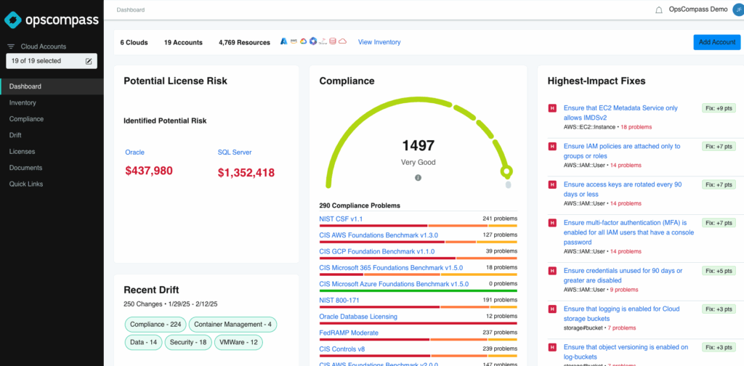Select the Container Management - 4 chip
Viewport: 744px width, 366px height.
[233, 325]
